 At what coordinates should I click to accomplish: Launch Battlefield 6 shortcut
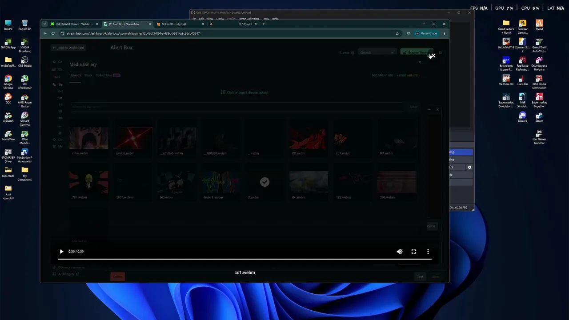click(506, 44)
